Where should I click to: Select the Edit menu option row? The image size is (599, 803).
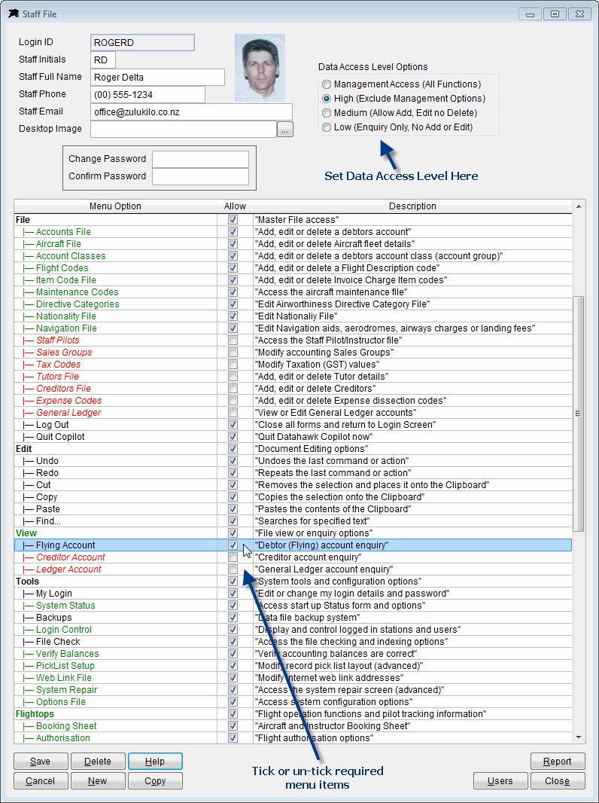coord(293,449)
